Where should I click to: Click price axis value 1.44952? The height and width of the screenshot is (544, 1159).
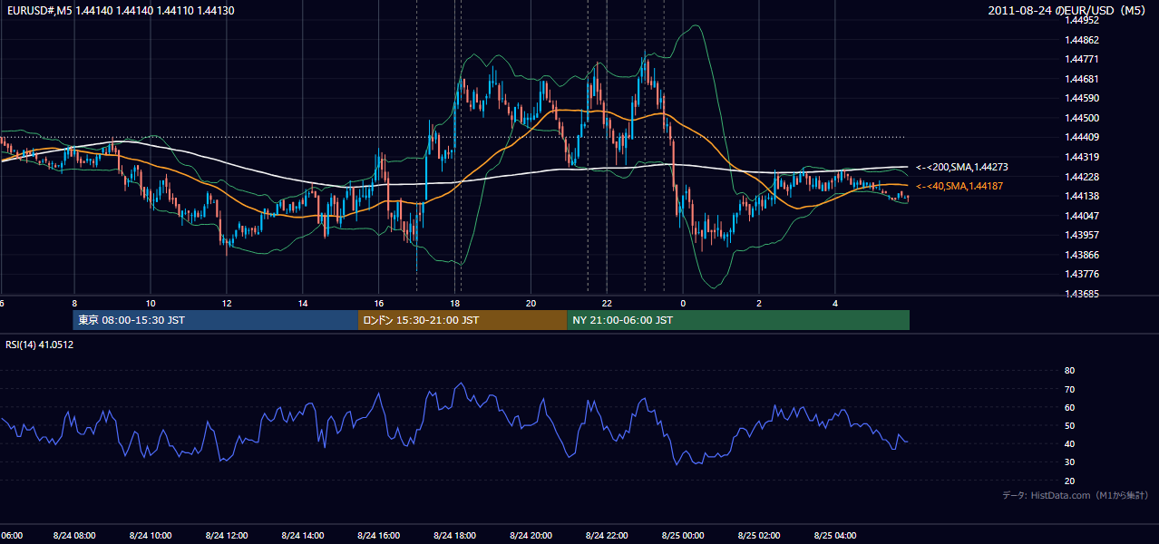[x=1083, y=20]
